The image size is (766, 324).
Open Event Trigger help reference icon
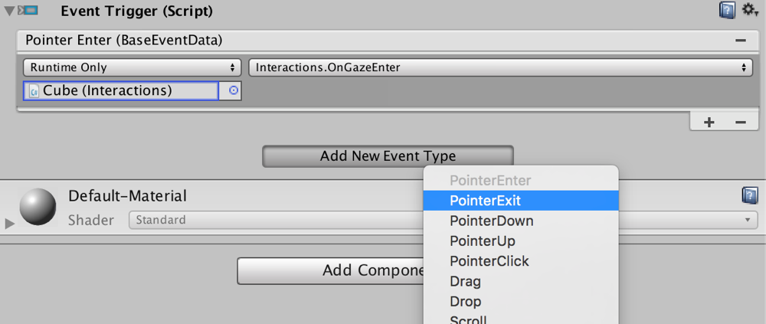click(x=727, y=11)
